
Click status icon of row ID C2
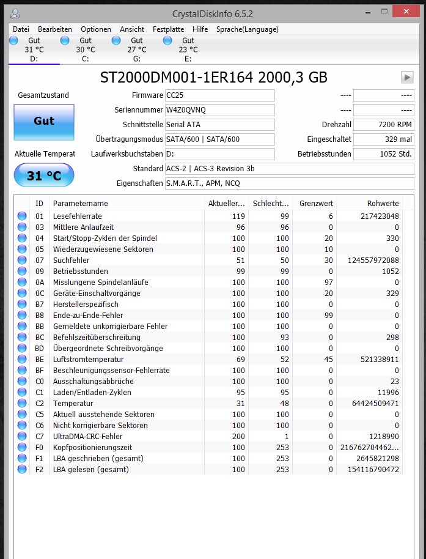coord(22,404)
